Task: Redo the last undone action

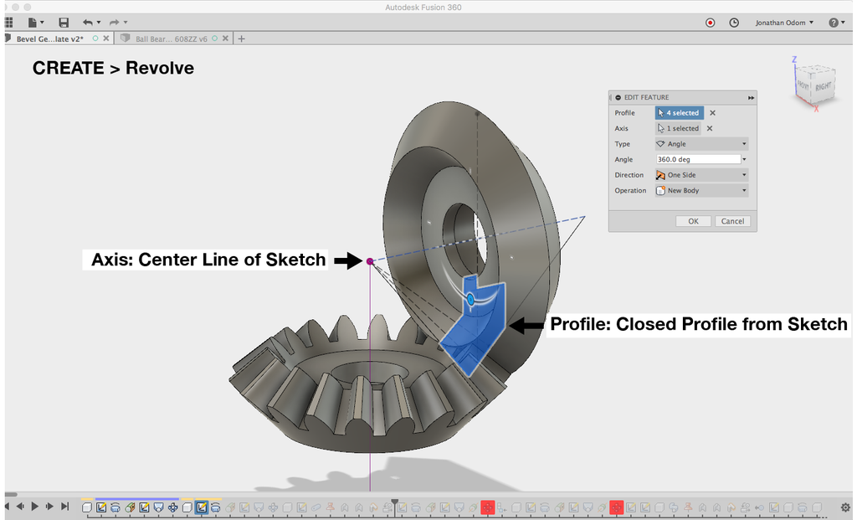Action: [114, 23]
